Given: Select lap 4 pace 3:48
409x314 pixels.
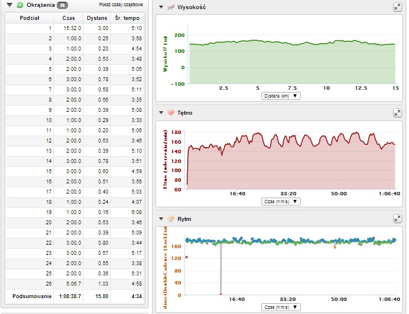Looking at the screenshot, I should click(137, 58).
